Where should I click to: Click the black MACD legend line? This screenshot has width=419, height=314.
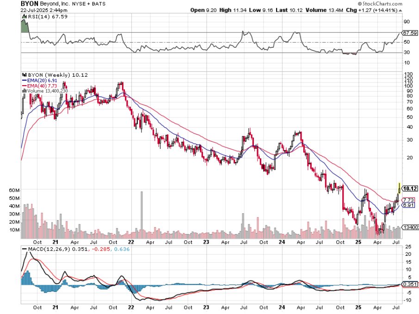tap(25, 249)
